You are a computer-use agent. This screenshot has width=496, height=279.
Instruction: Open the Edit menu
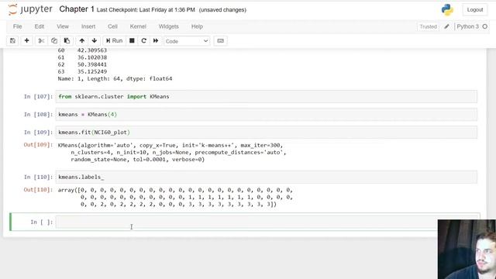point(40,26)
